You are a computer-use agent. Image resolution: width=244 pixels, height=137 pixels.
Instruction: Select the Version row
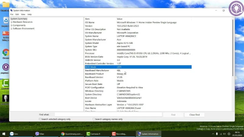pyautogui.click(x=138, y=26)
